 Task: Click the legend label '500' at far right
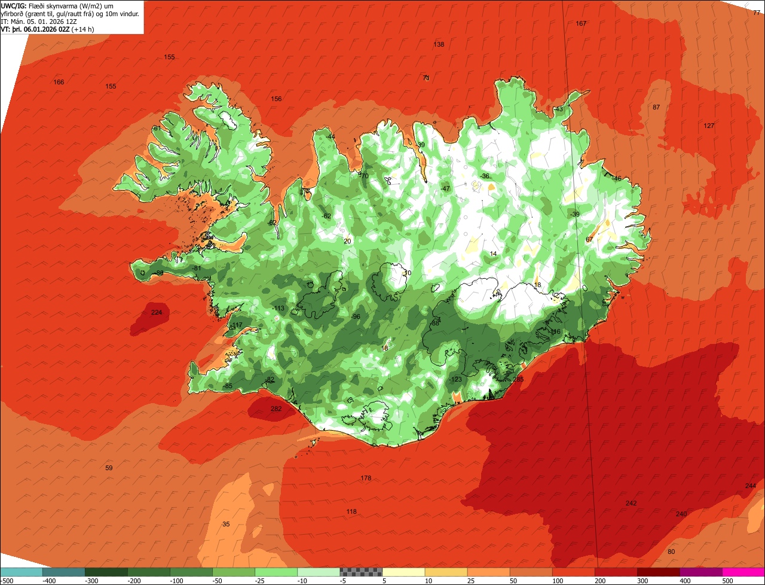coord(727,581)
